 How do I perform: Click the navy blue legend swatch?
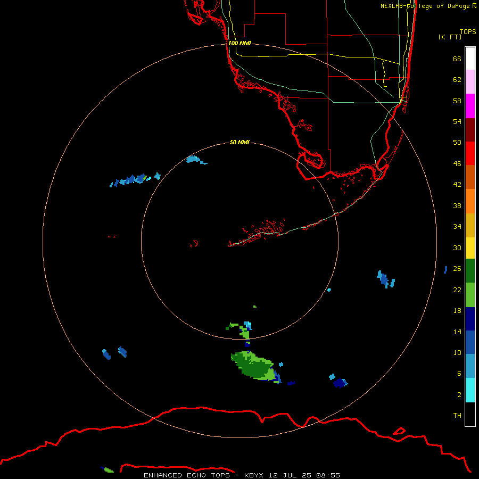click(470, 319)
